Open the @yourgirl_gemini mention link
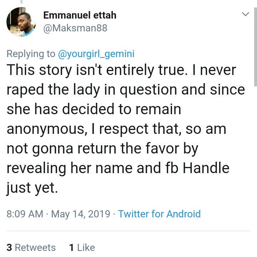Image resolution: width=257 pixels, height=257 pixels. pyautogui.click(x=96, y=54)
